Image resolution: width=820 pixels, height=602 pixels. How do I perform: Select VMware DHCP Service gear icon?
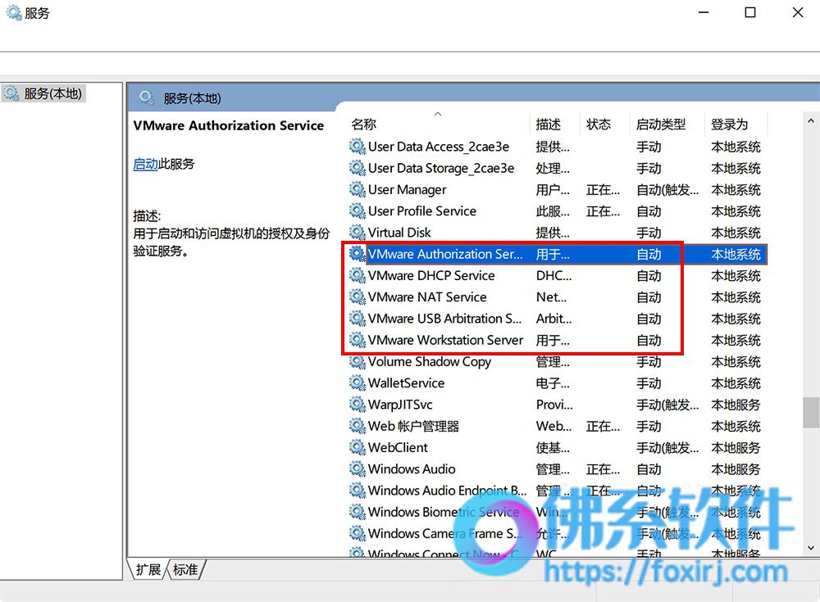coord(358,275)
